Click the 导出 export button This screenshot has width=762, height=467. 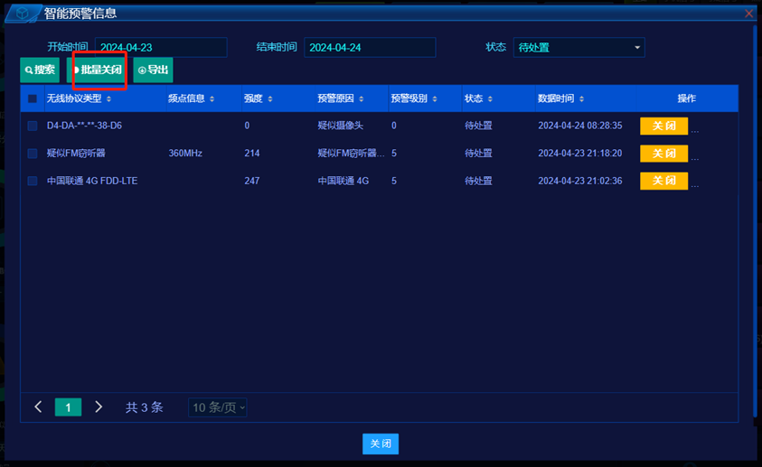[x=153, y=70]
